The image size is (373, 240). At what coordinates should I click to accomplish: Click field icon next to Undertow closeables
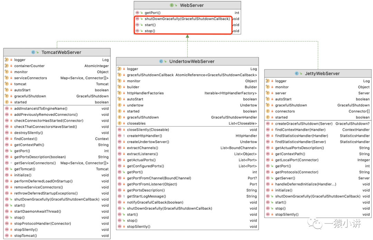tap(119, 123)
